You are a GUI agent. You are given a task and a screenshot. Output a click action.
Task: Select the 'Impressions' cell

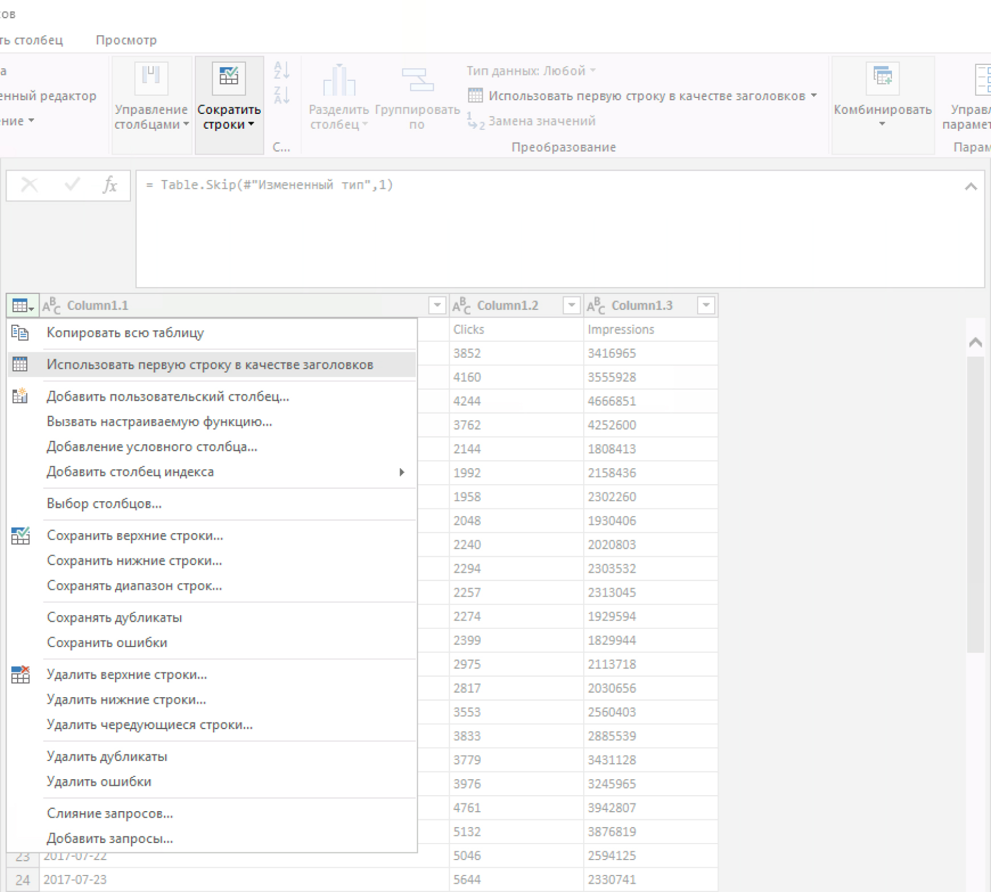click(x=651, y=330)
